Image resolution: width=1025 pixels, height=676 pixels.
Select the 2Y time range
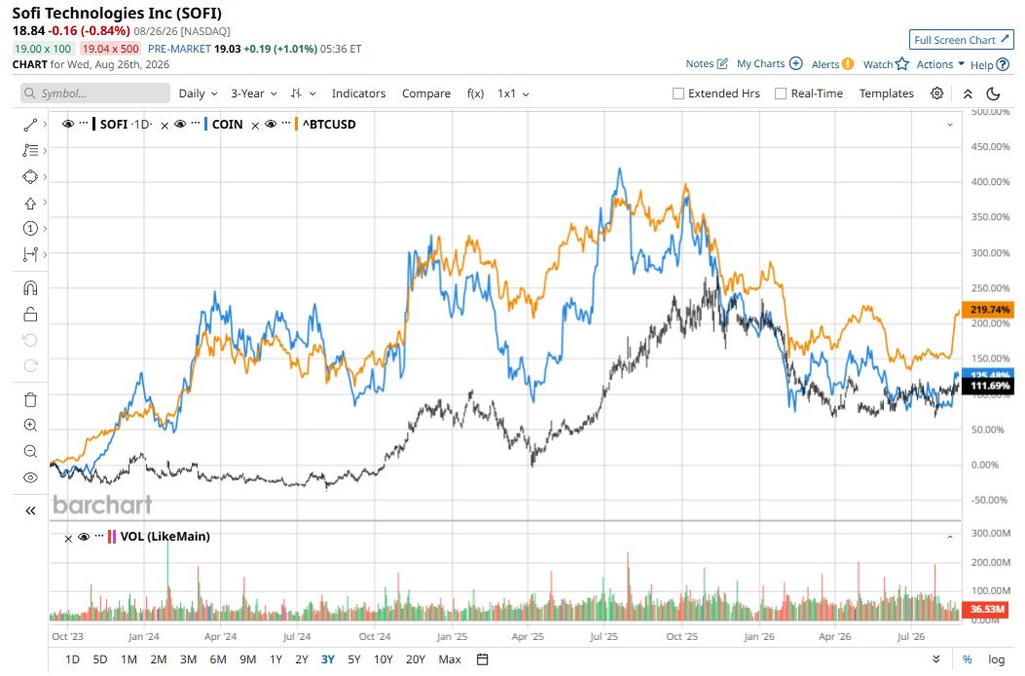(x=302, y=659)
